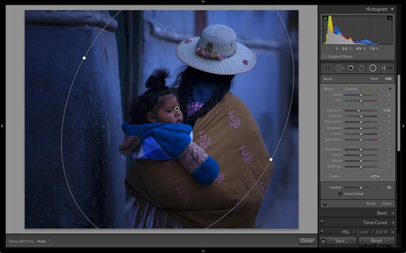Expand the HSL / Color / B&W panel

click(x=392, y=232)
